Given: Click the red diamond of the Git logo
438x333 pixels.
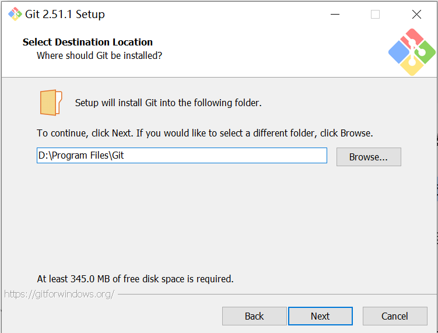Looking at the screenshot, I should tap(412, 40).
